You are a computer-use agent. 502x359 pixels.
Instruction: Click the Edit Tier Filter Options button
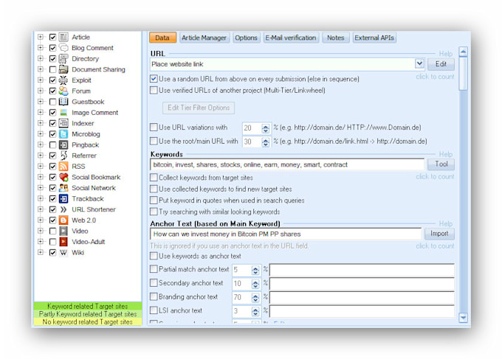[x=199, y=108]
